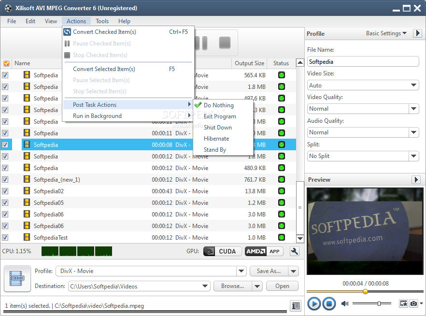Click Convert Checked Item(s) icon in menu

click(67, 32)
